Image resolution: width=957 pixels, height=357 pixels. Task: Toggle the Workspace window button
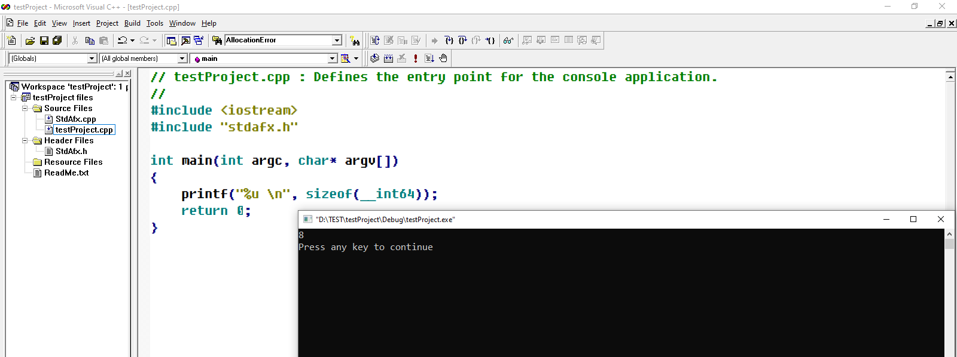172,41
